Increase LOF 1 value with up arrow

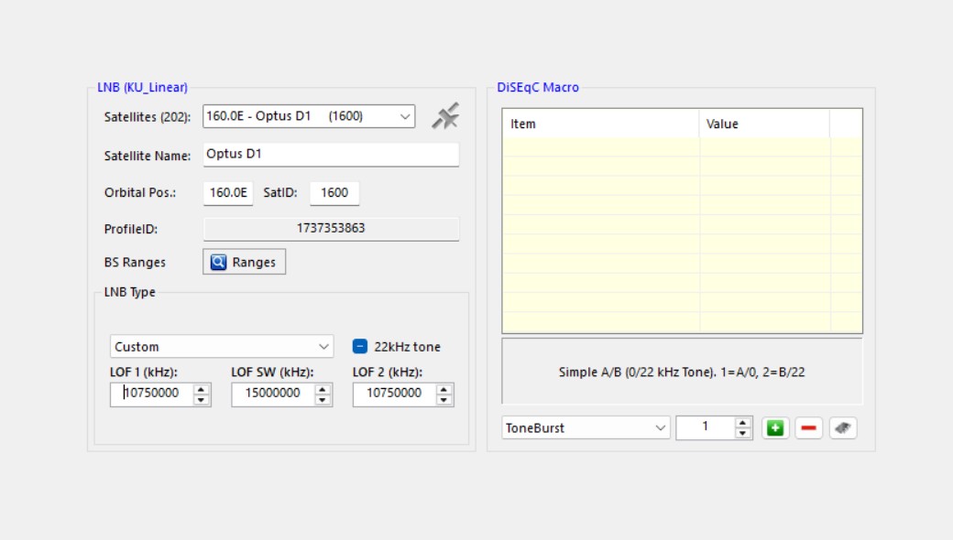tap(202, 388)
